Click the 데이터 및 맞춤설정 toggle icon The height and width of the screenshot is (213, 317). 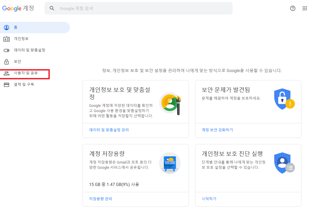click(7, 50)
